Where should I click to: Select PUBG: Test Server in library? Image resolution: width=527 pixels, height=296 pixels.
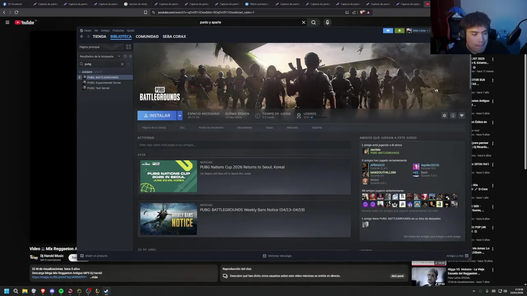98,88
